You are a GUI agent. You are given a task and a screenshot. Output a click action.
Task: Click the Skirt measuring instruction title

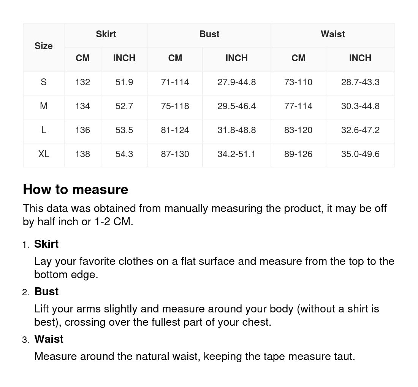[x=46, y=244]
